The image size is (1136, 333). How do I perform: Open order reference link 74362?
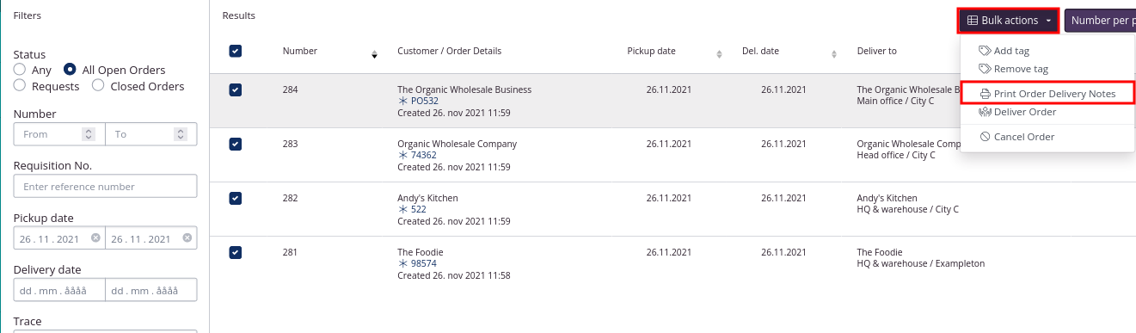[424, 156]
